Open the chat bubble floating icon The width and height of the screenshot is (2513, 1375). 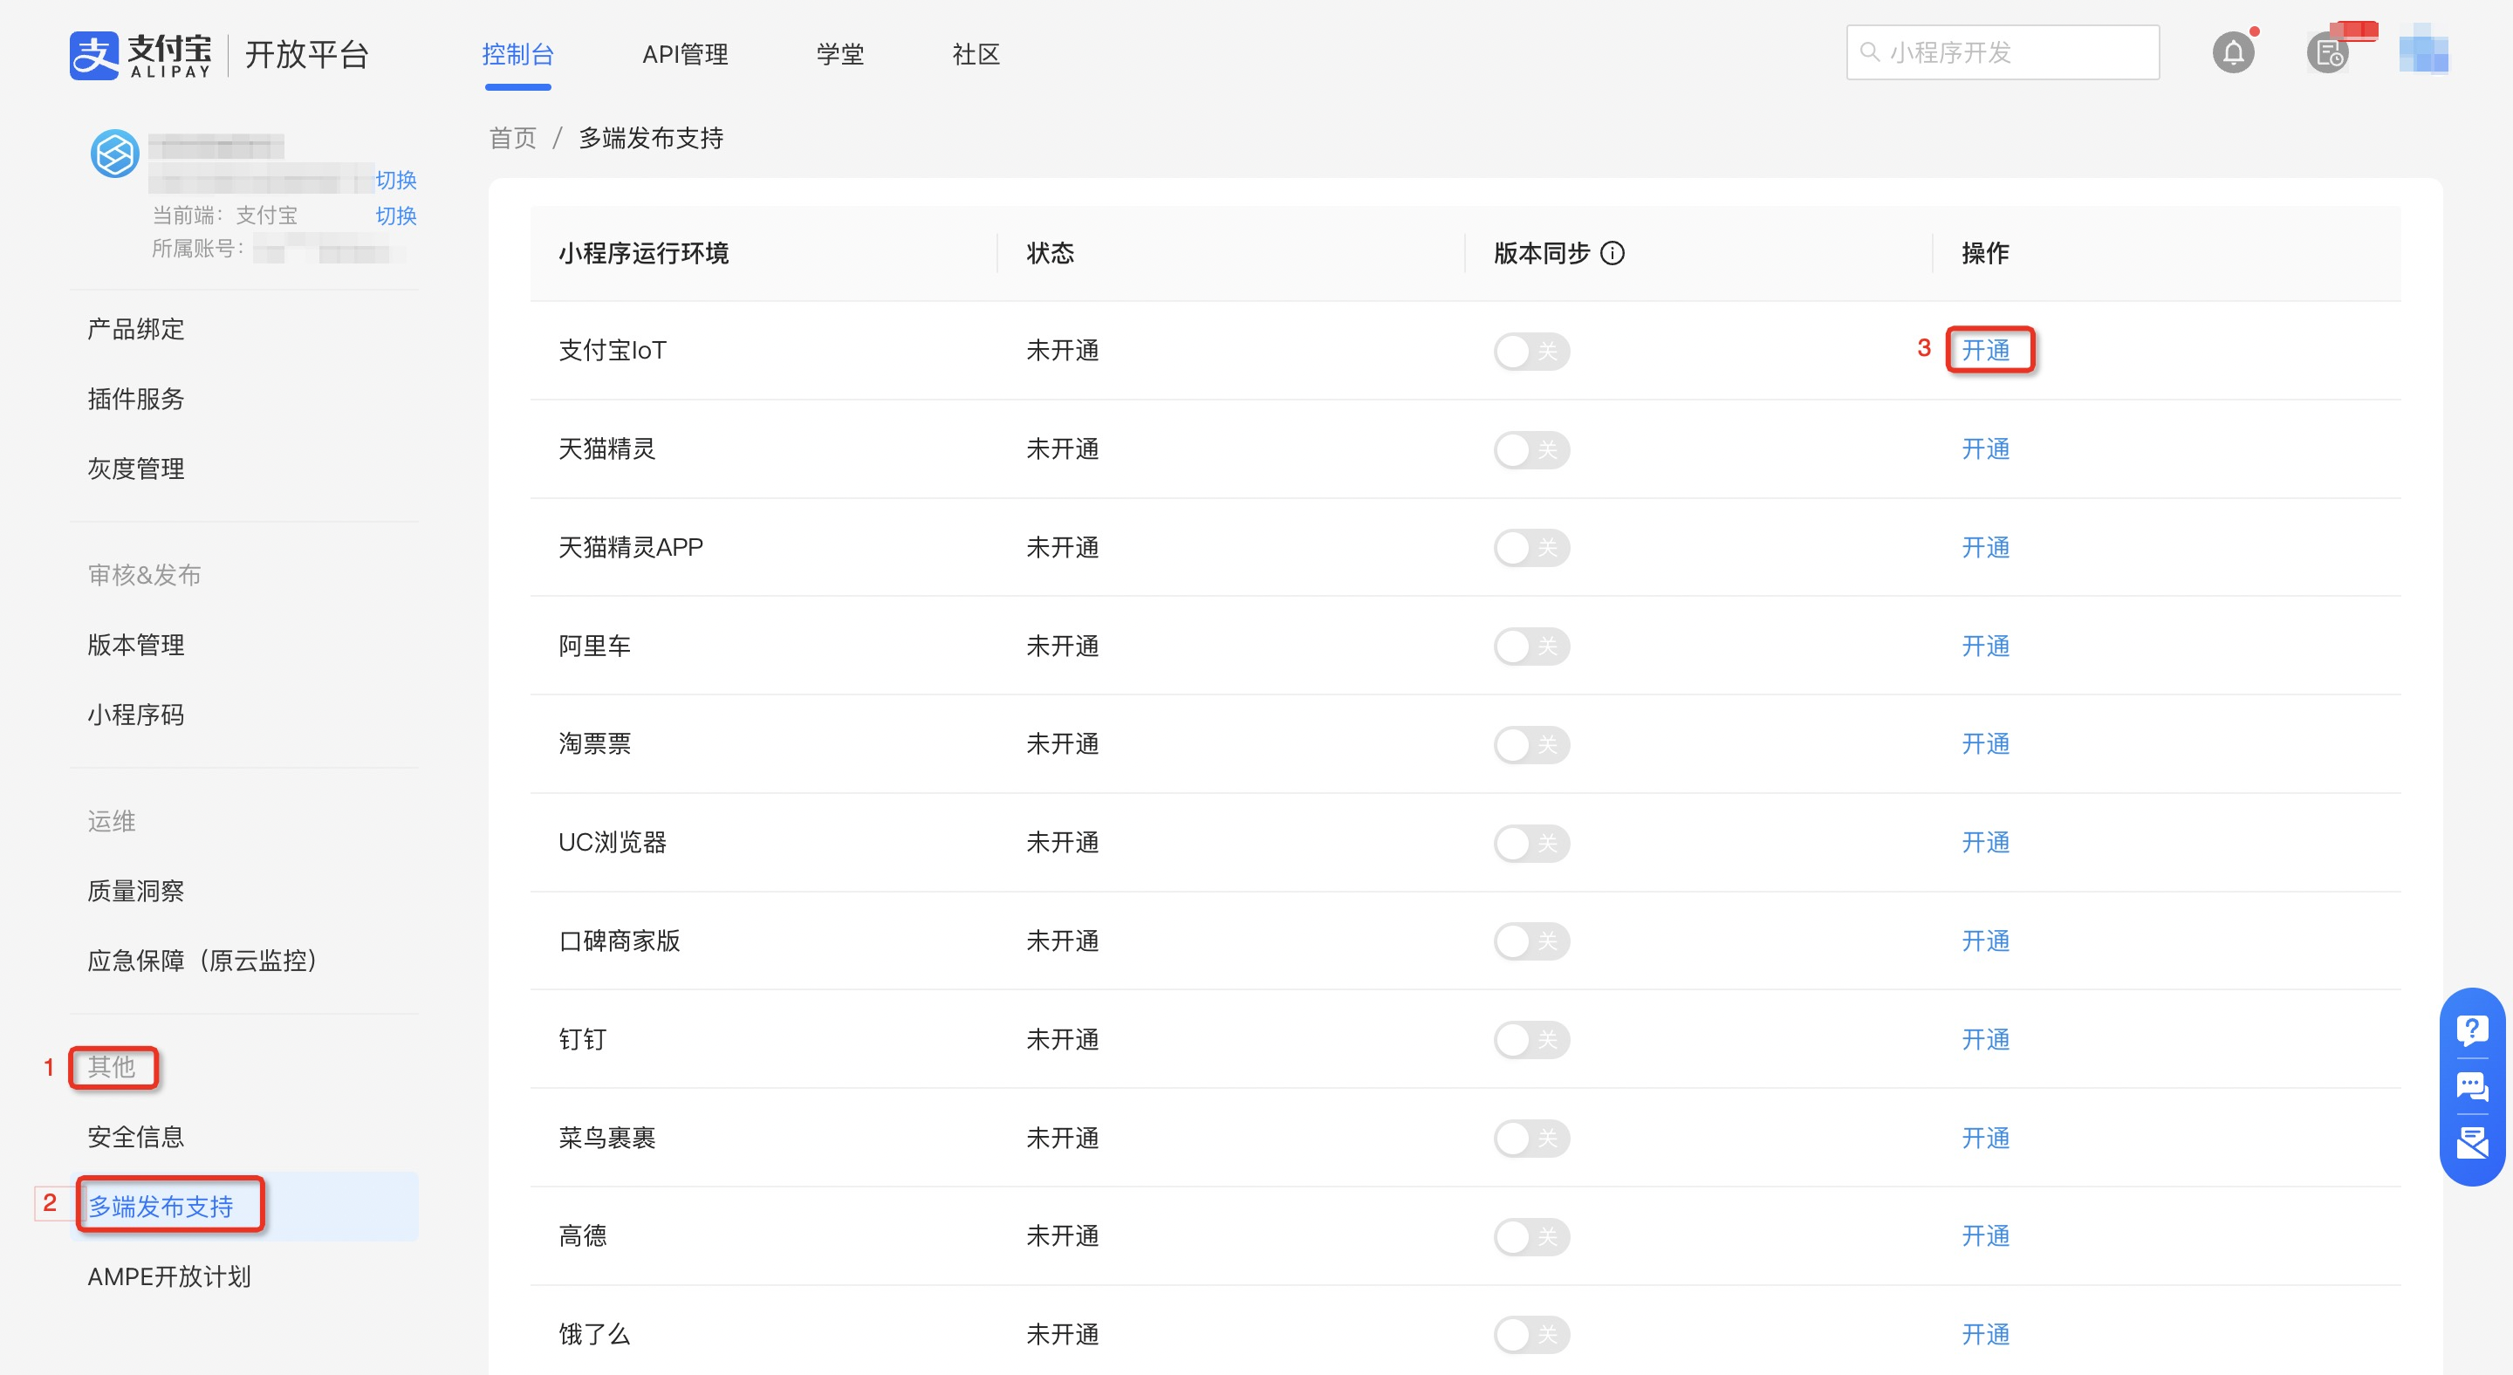click(2472, 1086)
